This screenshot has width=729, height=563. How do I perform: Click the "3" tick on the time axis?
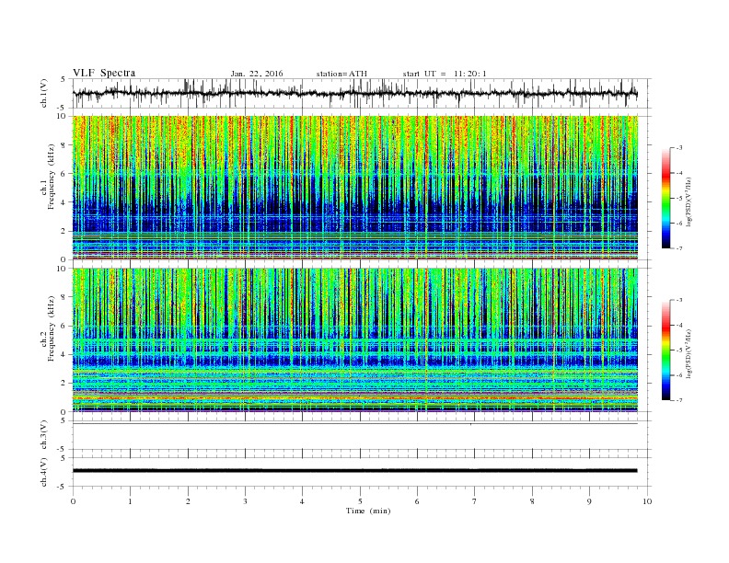(245, 501)
